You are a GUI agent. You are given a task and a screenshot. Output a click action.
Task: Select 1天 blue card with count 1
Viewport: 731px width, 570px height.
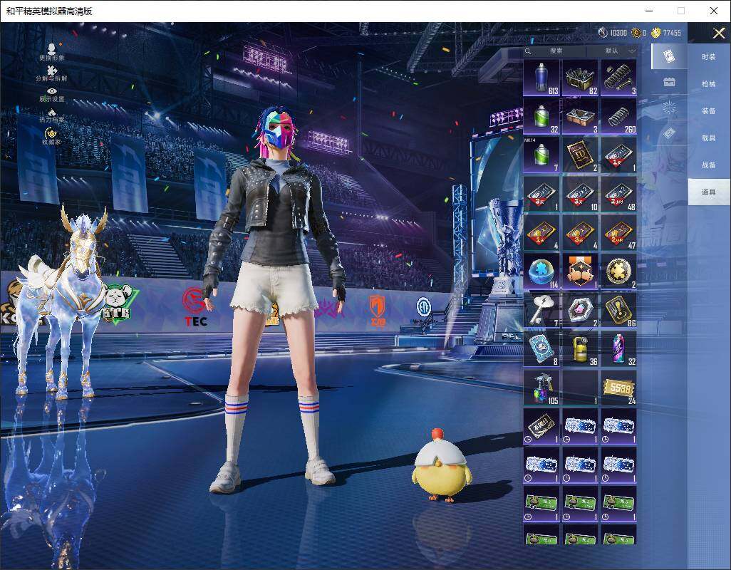tap(618, 155)
